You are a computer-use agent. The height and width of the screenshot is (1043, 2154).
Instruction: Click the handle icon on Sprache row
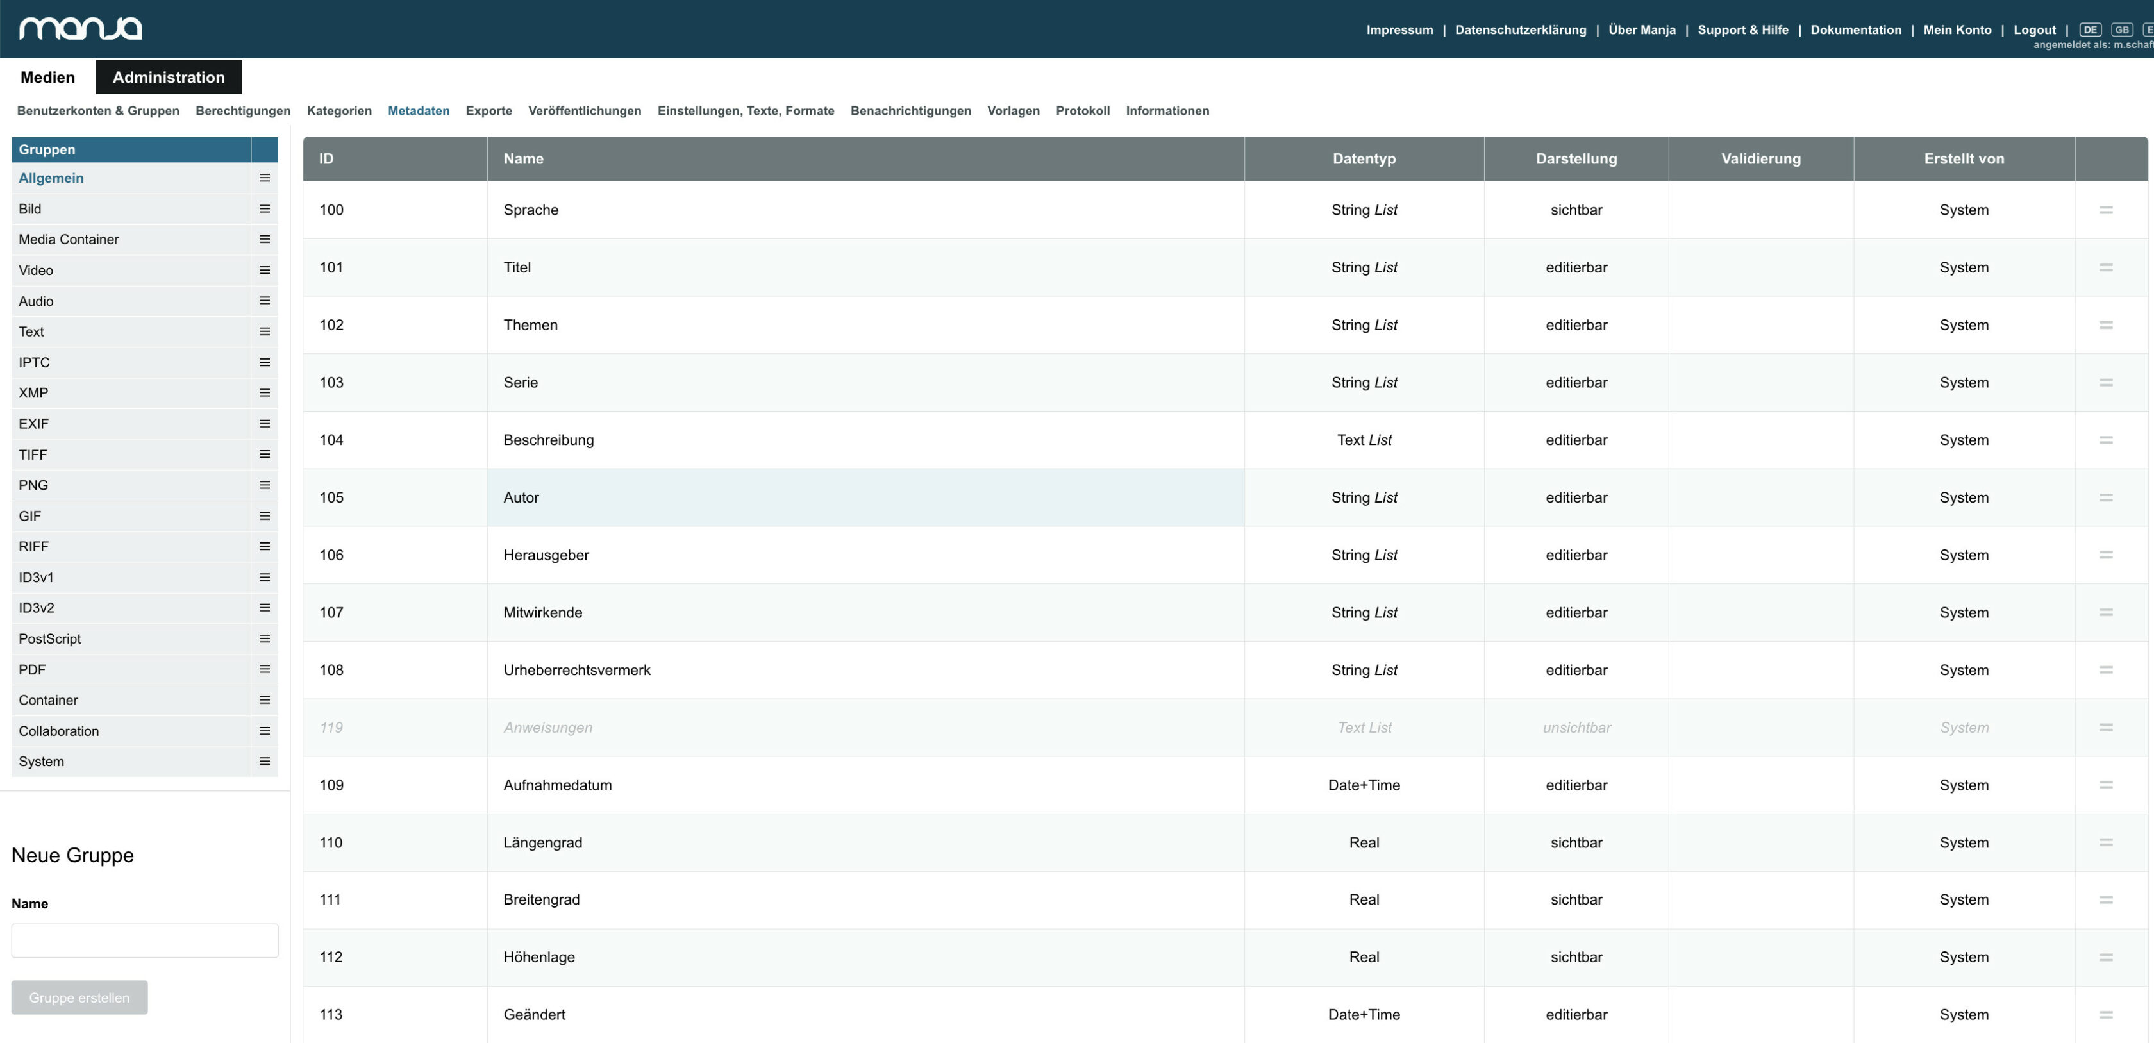[2105, 210]
